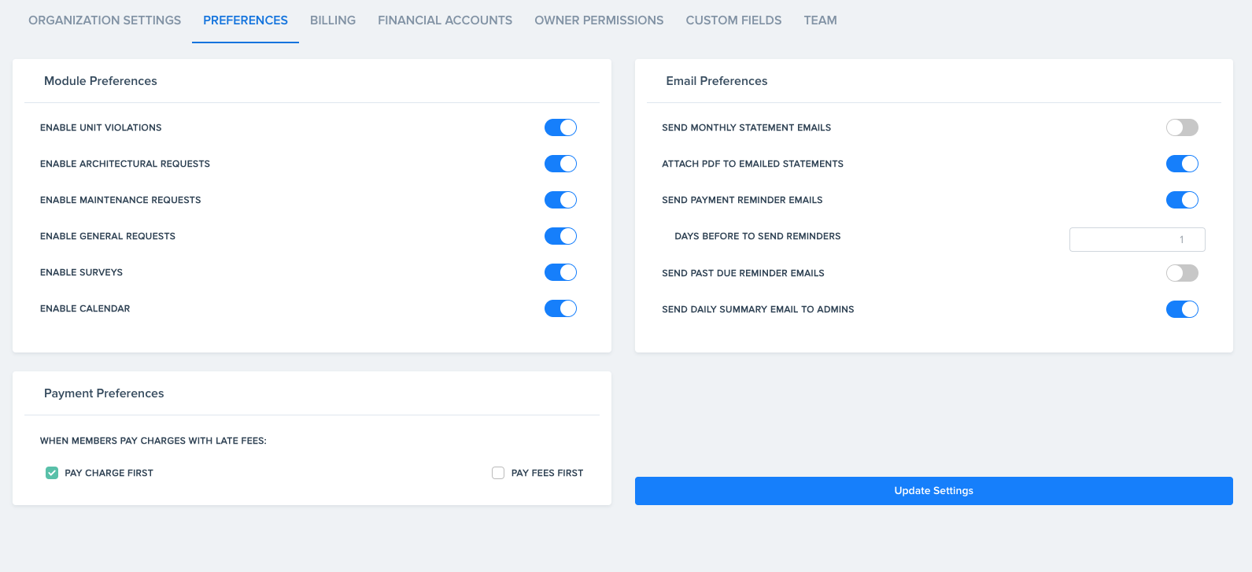Enable Send Past Due Reminder Emails
The height and width of the screenshot is (572, 1252).
pyautogui.click(x=1182, y=273)
